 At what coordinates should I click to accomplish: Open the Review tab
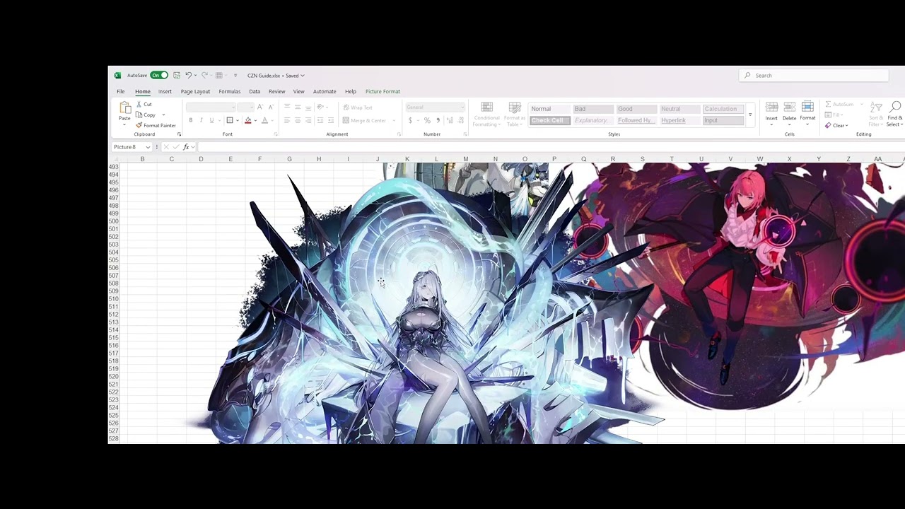[x=276, y=91]
